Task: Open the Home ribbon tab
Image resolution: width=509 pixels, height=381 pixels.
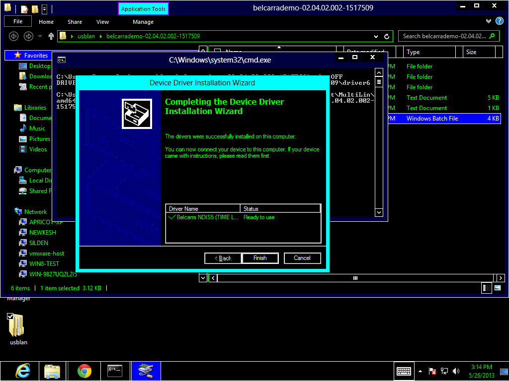Action: (46, 22)
